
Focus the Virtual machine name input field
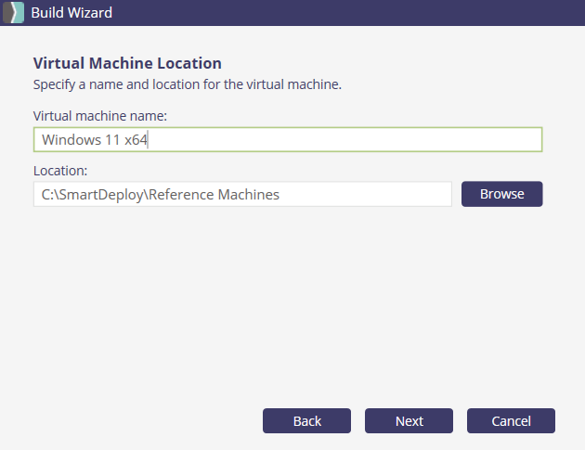(287, 139)
